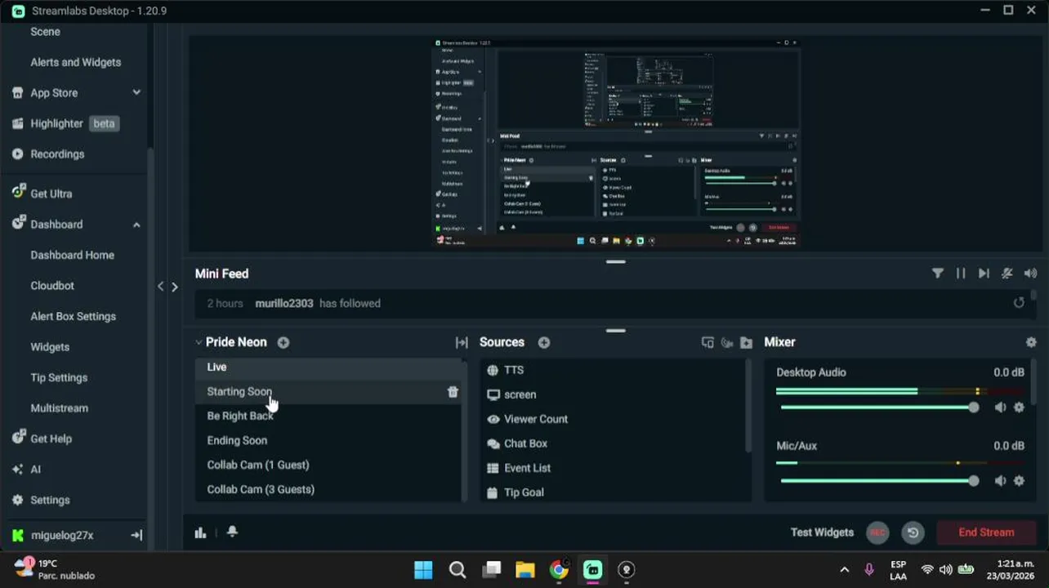
Task: Click the add folder icon in Sources
Action: [746, 343]
